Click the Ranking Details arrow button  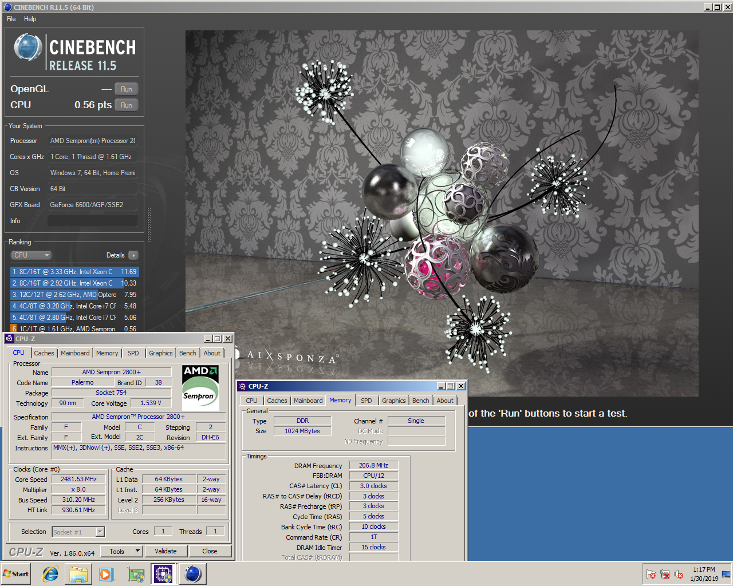point(133,255)
